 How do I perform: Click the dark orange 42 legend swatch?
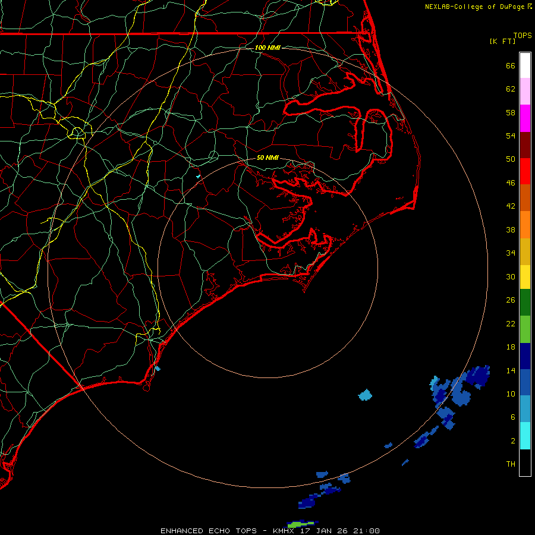click(525, 198)
